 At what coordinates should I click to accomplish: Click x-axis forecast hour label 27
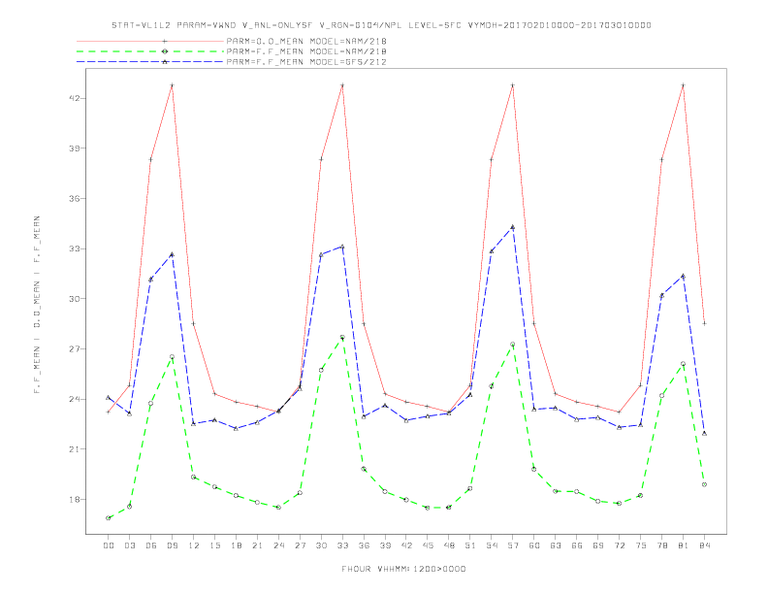click(x=300, y=545)
